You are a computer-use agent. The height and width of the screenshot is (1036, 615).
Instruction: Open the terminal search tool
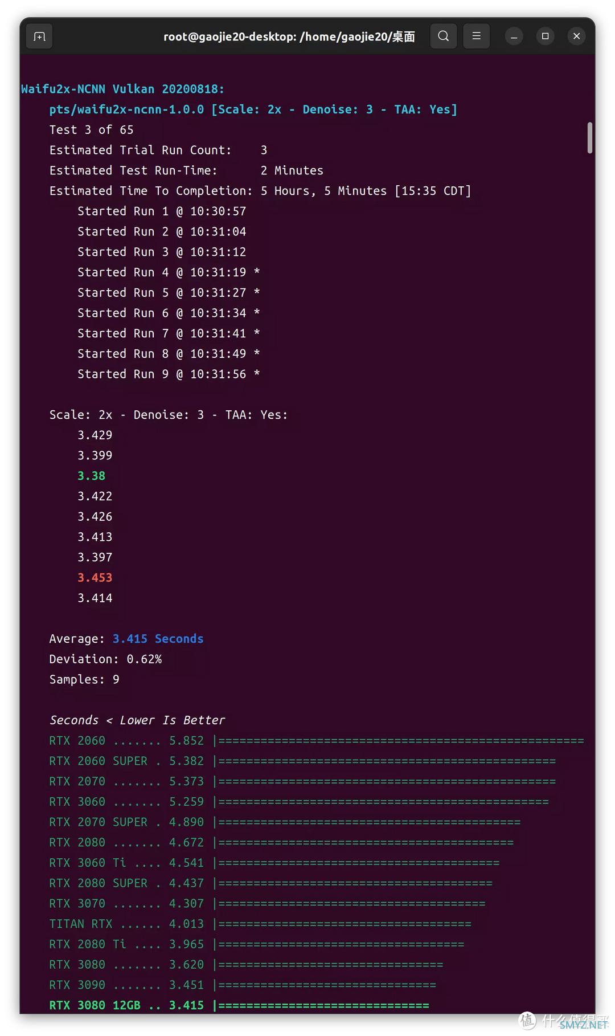443,36
